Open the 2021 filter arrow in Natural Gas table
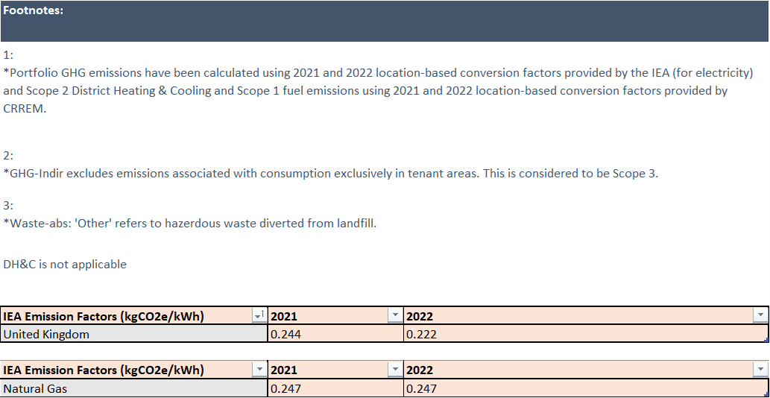This screenshot has width=770, height=398. (x=395, y=370)
